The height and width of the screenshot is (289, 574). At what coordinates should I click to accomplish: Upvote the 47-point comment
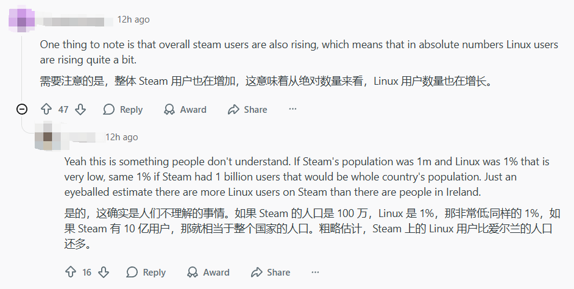click(x=46, y=109)
